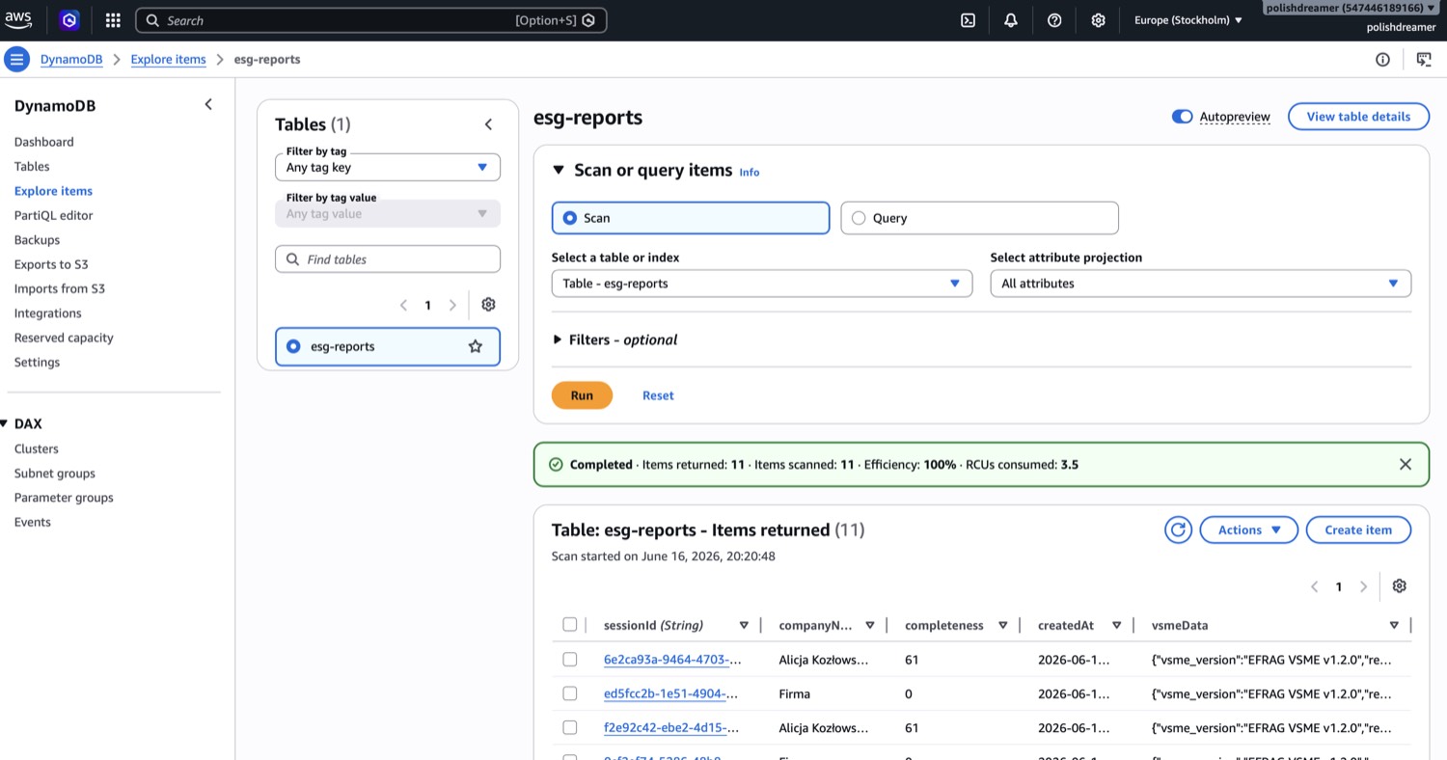Expand the Filters optional section

click(x=614, y=339)
